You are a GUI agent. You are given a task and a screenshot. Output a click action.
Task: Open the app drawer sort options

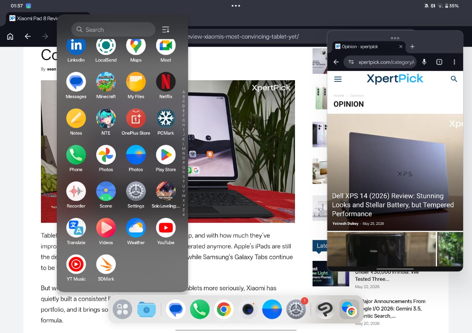tap(166, 29)
